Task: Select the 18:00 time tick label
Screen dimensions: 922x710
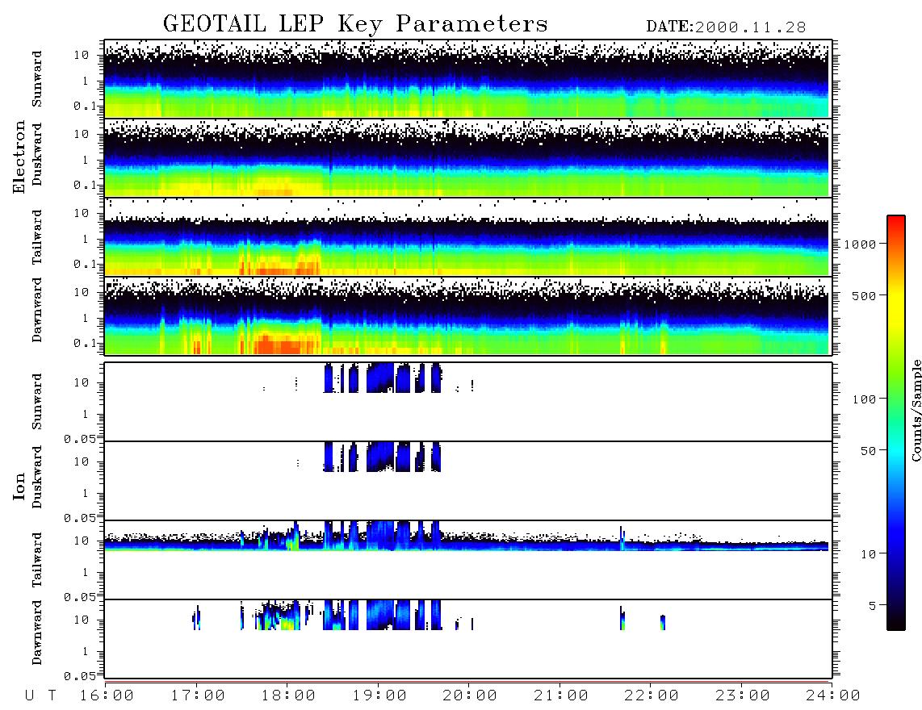Action: (x=289, y=696)
